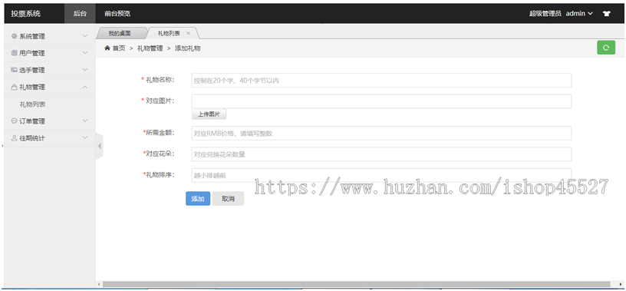
Task: Focus the 对应图片 input field
Action: (x=381, y=101)
